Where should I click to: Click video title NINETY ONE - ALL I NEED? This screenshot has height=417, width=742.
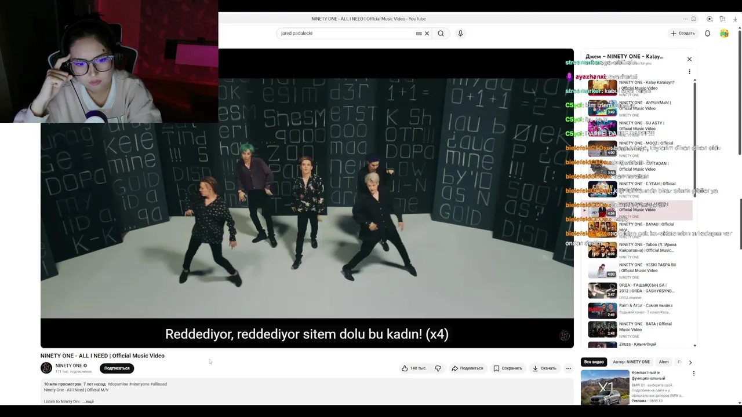pyautogui.click(x=103, y=356)
